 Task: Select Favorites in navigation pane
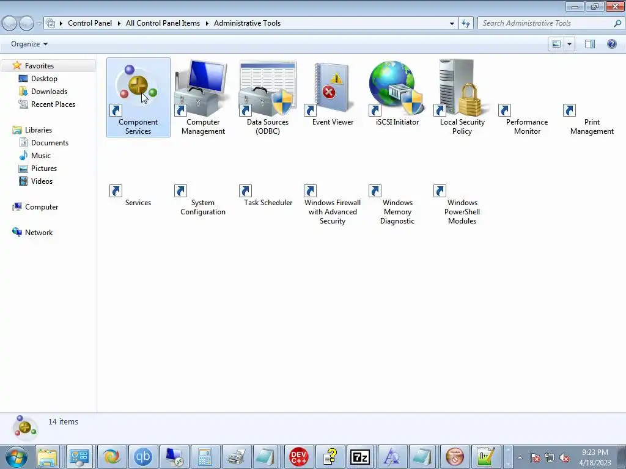39,66
